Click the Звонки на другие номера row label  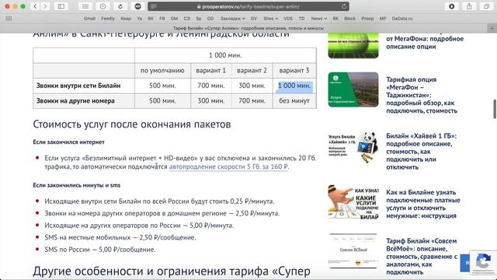point(75,101)
